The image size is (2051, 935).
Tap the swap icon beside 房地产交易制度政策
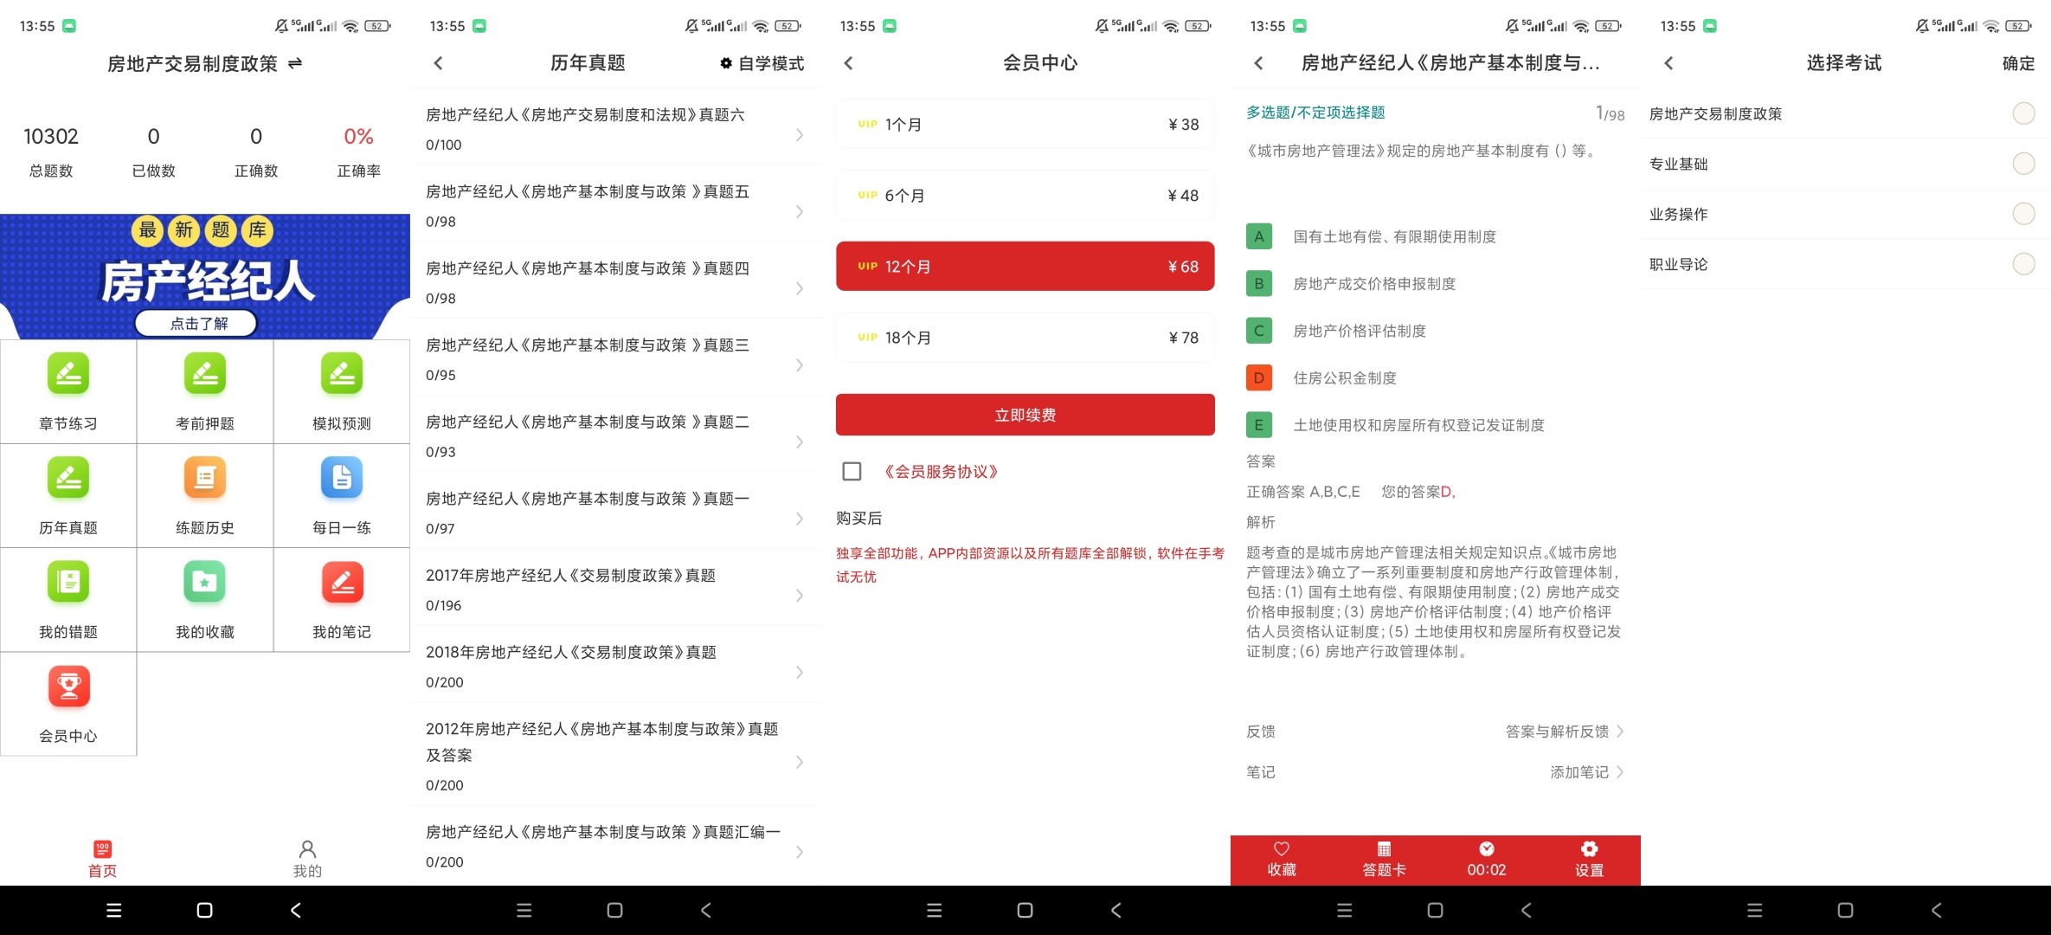click(x=295, y=63)
